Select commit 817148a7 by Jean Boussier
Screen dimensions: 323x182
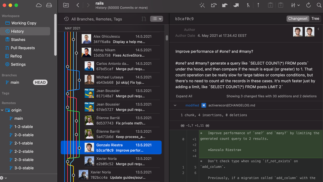[122, 93]
